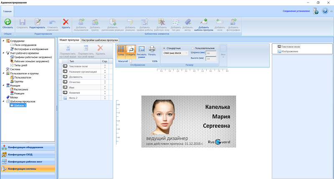Select the Пользовательские size radio button
Screen dimensions: 334x179
coord(192,48)
